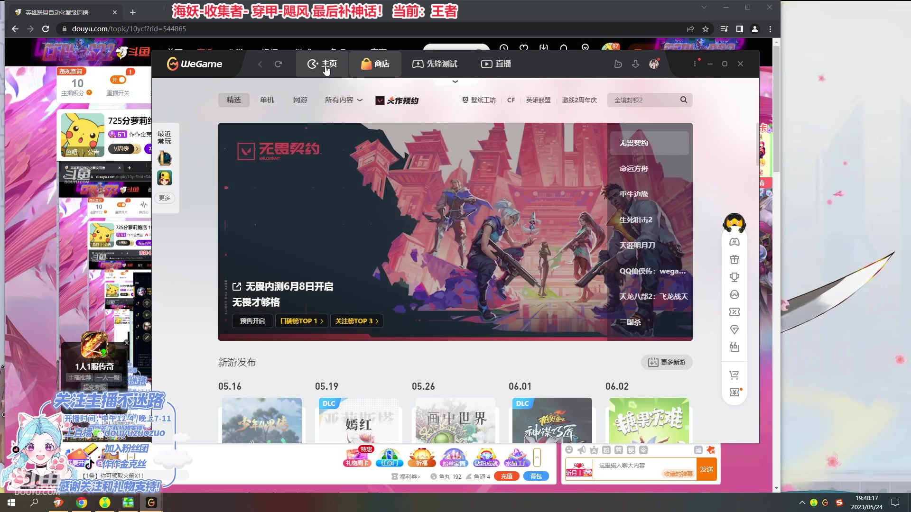Switch to the 先锋测试 tab

(x=435, y=64)
